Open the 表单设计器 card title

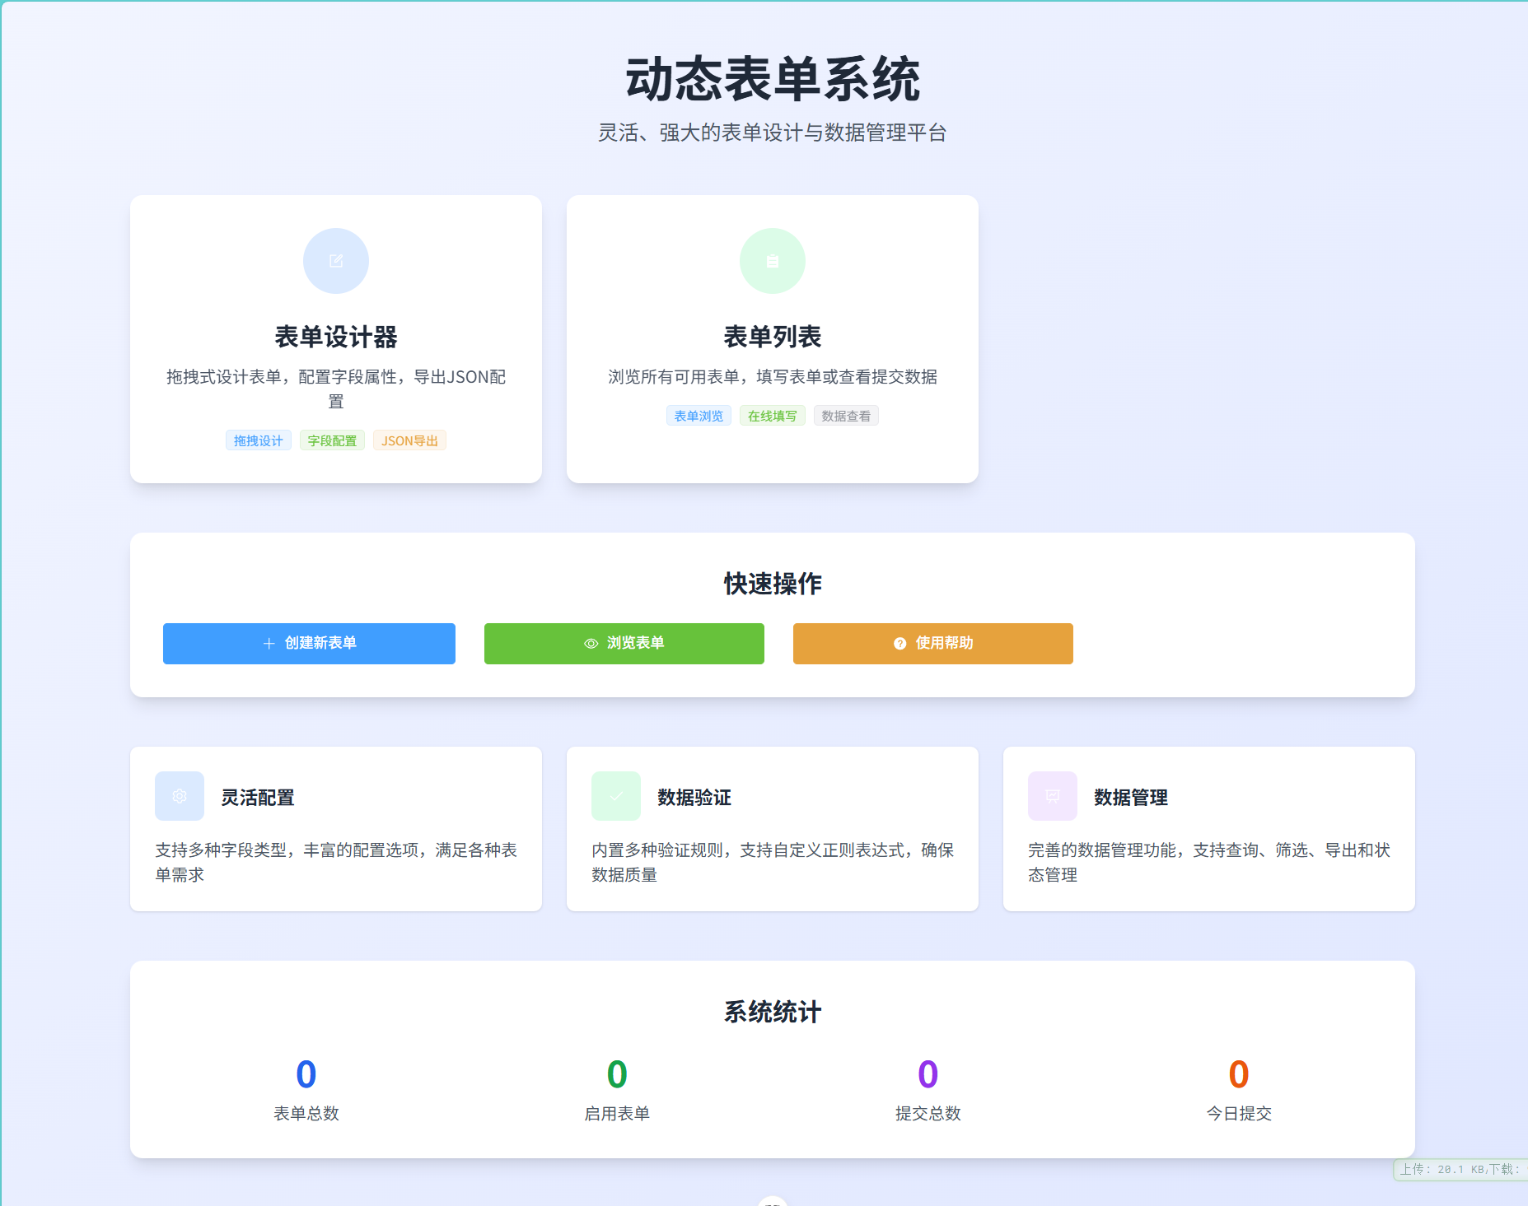(x=336, y=337)
